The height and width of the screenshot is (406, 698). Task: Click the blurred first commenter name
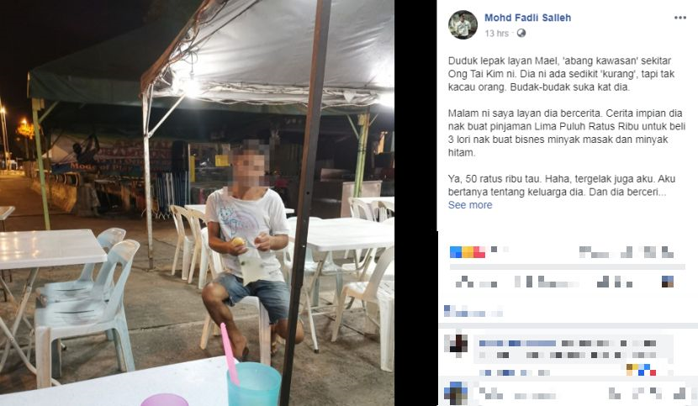[518, 343]
